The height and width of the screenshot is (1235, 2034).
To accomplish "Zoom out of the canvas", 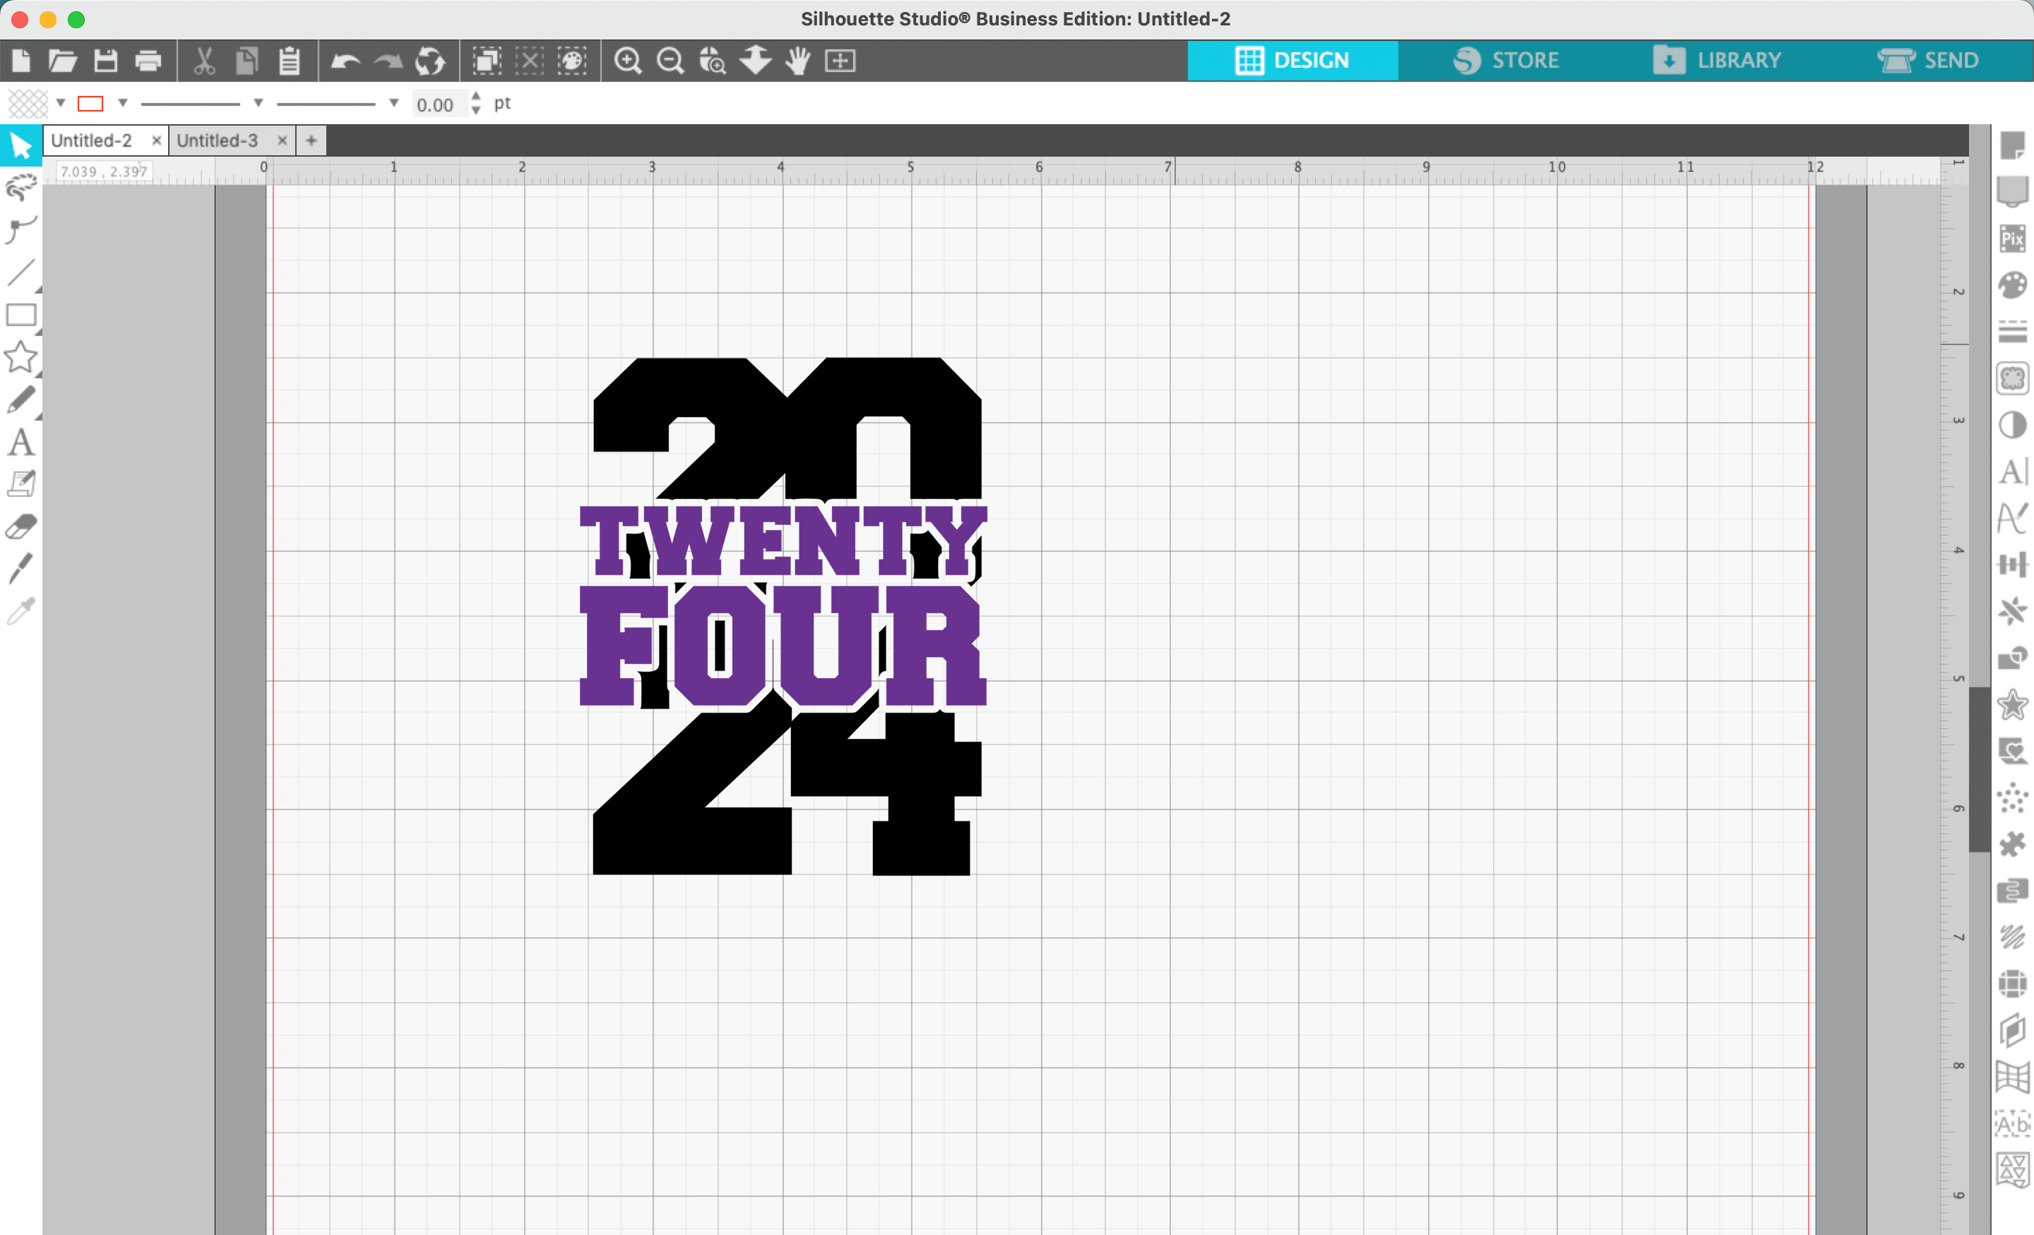I will [670, 60].
